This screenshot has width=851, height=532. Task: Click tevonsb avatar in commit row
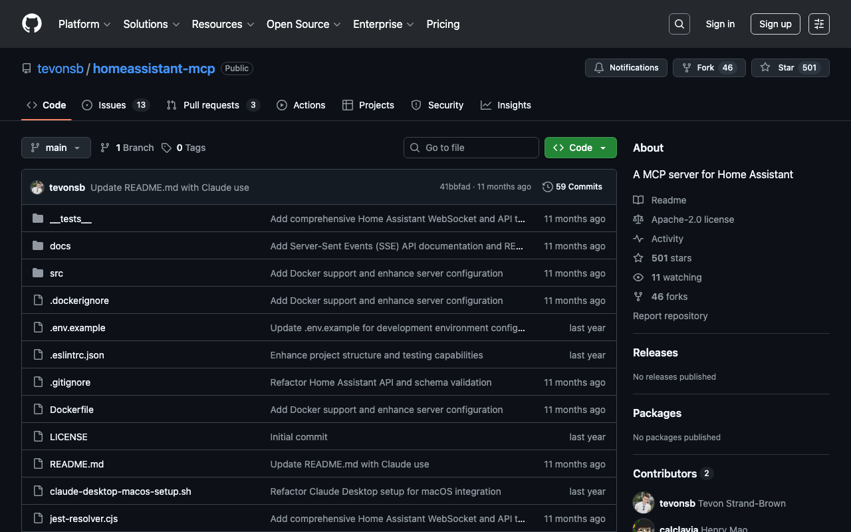(x=37, y=188)
